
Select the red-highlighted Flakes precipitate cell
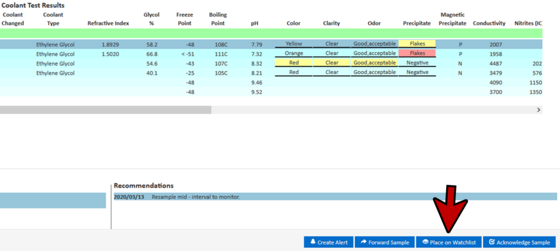[x=417, y=53]
